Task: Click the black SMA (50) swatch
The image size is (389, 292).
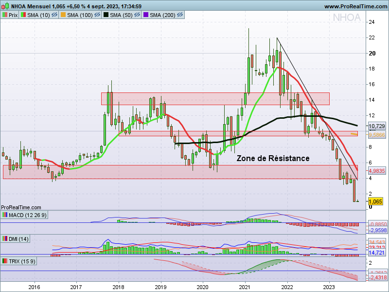Action: coord(106,15)
